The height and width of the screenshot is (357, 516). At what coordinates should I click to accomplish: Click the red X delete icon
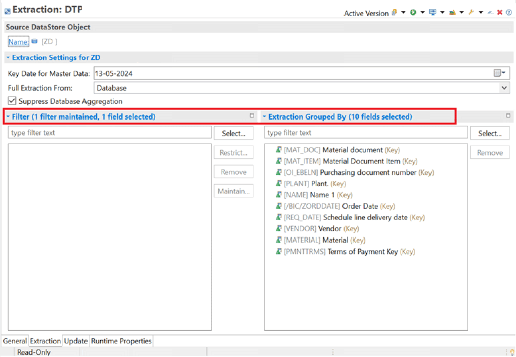tap(500, 12)
